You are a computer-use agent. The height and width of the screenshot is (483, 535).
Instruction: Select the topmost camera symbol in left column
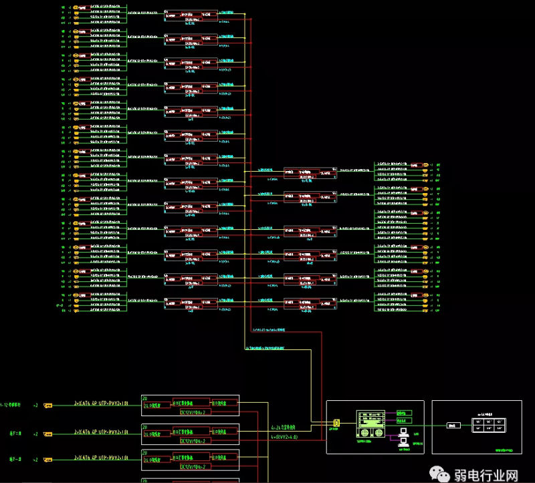[x=76, y=7]
